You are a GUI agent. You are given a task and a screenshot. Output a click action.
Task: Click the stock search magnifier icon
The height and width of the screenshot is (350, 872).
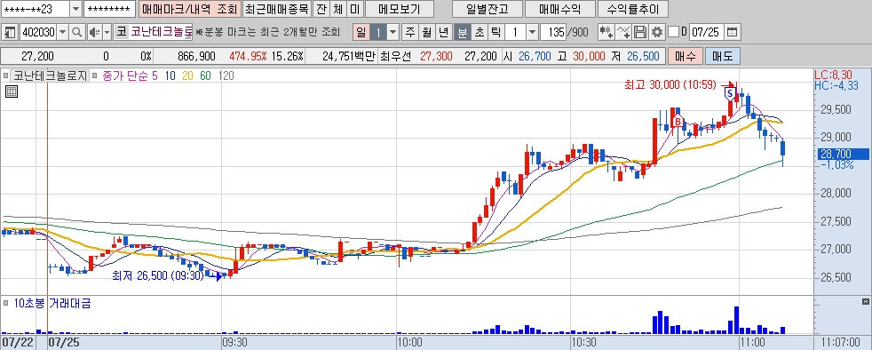point(77,32)
